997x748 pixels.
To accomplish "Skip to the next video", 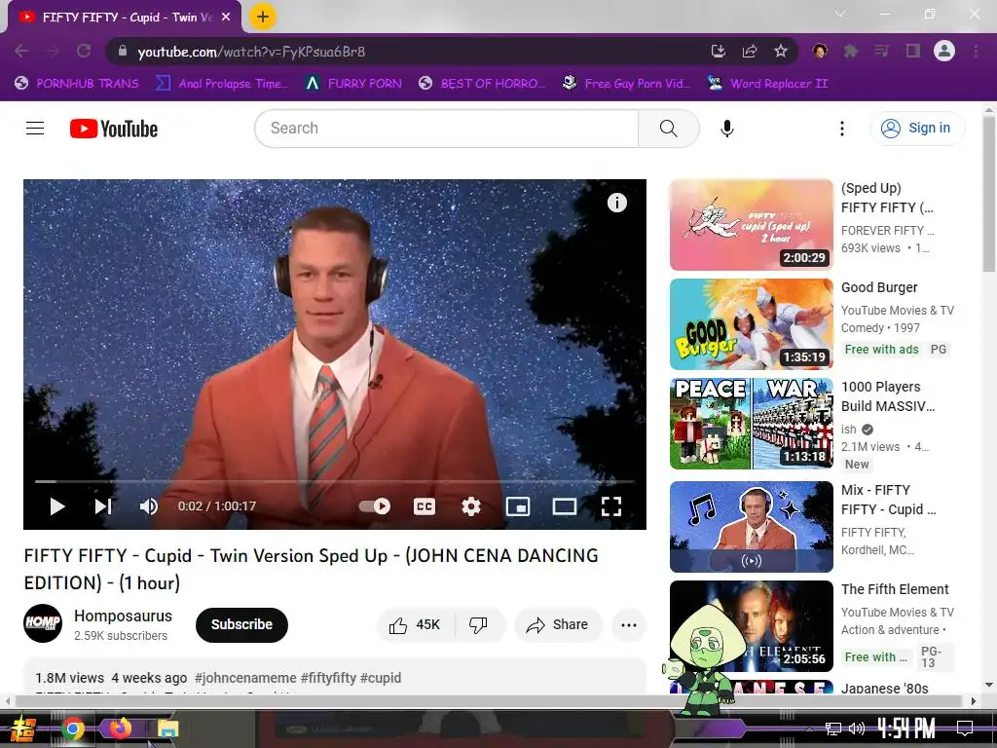I will 103,506.
